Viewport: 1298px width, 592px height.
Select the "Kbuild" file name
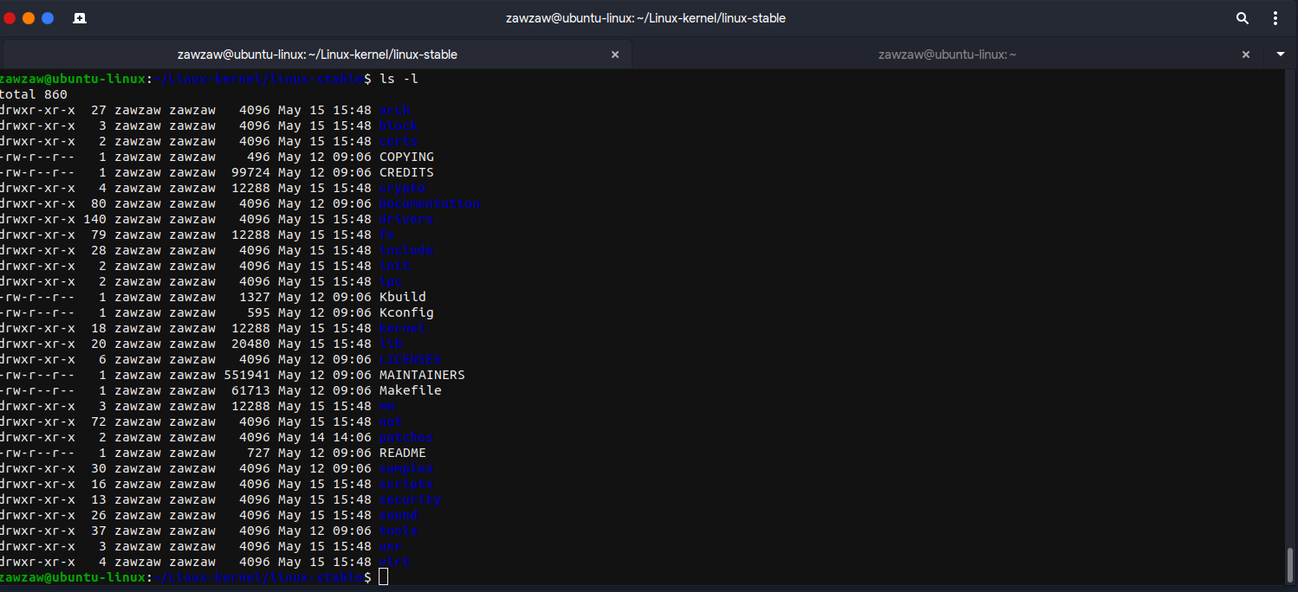point(403,297)
